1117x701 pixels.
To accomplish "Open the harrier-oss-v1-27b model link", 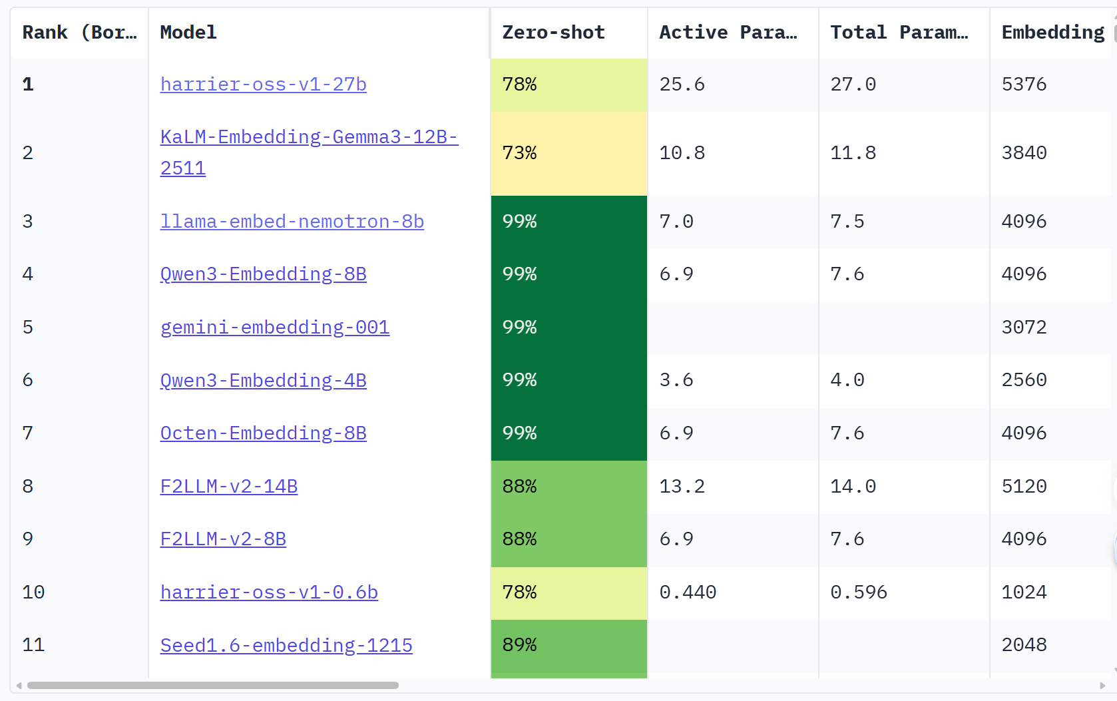I will click(263, 85).
